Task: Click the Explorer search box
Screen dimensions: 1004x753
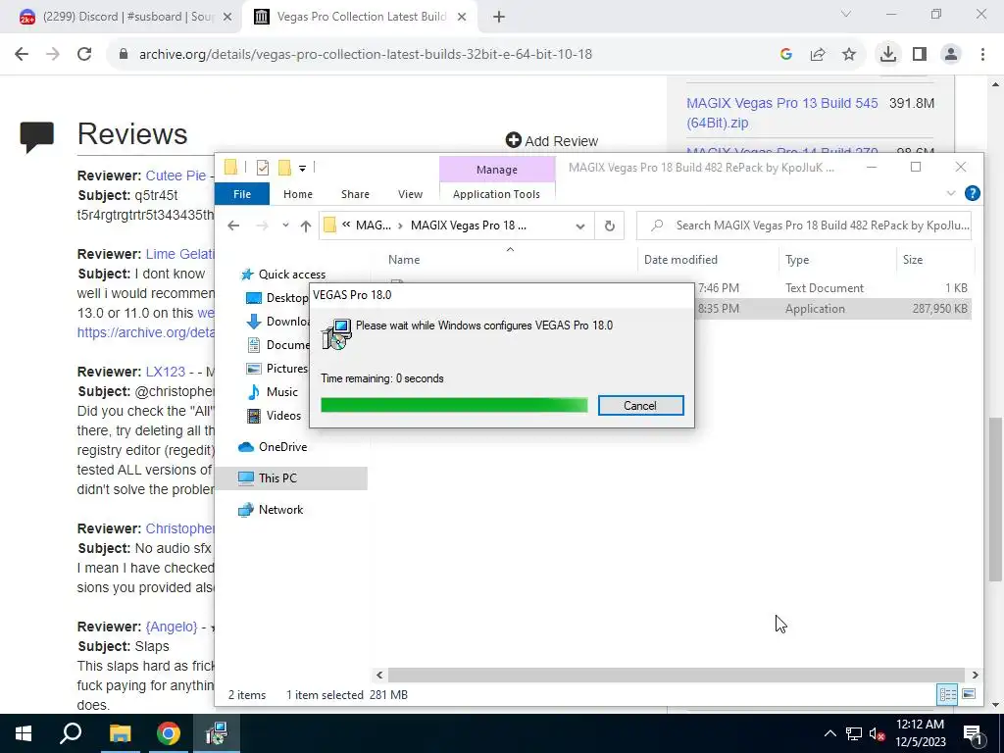Action: point(804,226)
